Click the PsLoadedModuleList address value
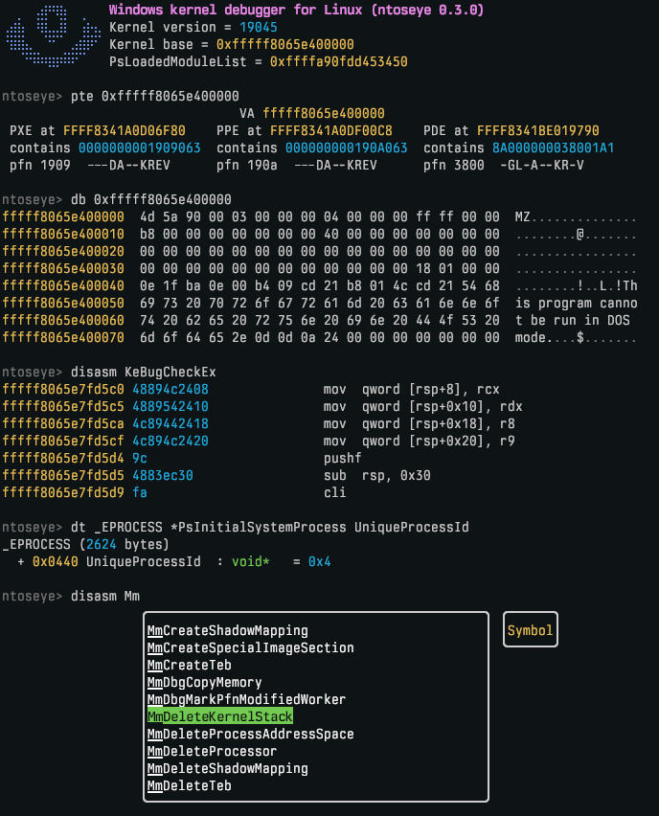The width and height of the screenshot is (659, 816). click(x=339, y=61)
